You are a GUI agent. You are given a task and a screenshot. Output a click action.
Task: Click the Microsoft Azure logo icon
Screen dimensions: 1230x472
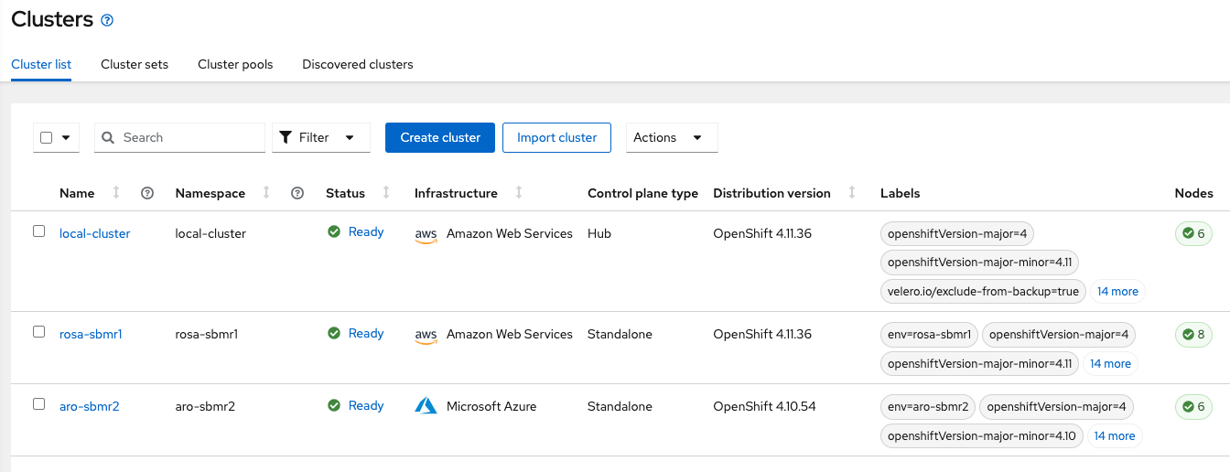(x=426, y=405)
